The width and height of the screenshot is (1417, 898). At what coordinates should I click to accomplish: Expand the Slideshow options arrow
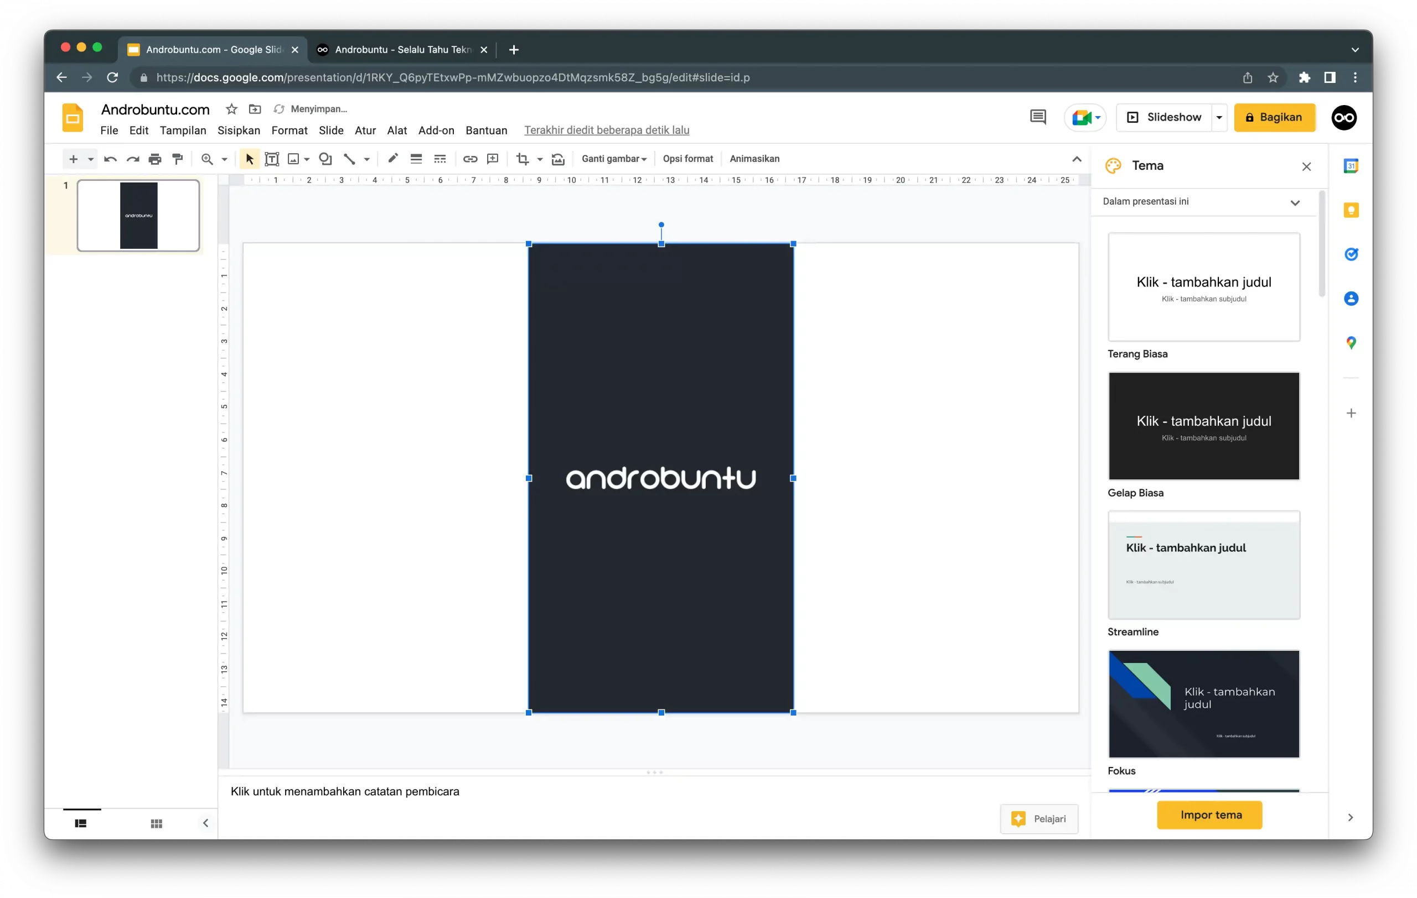(1218, 117)
